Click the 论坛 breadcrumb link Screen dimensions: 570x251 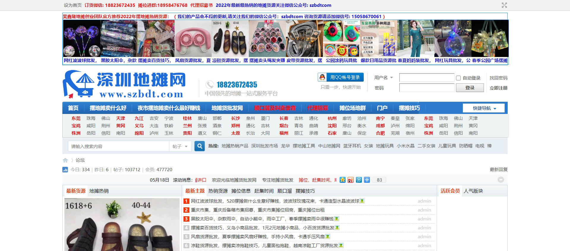point(80,160)
